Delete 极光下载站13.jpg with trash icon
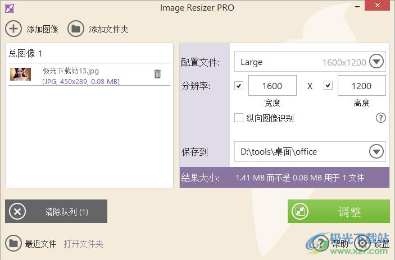The width and height of the screenshot is (395, 260). (x=157, y=74)
